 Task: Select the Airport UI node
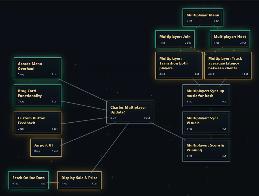click(x=46, y=148)
